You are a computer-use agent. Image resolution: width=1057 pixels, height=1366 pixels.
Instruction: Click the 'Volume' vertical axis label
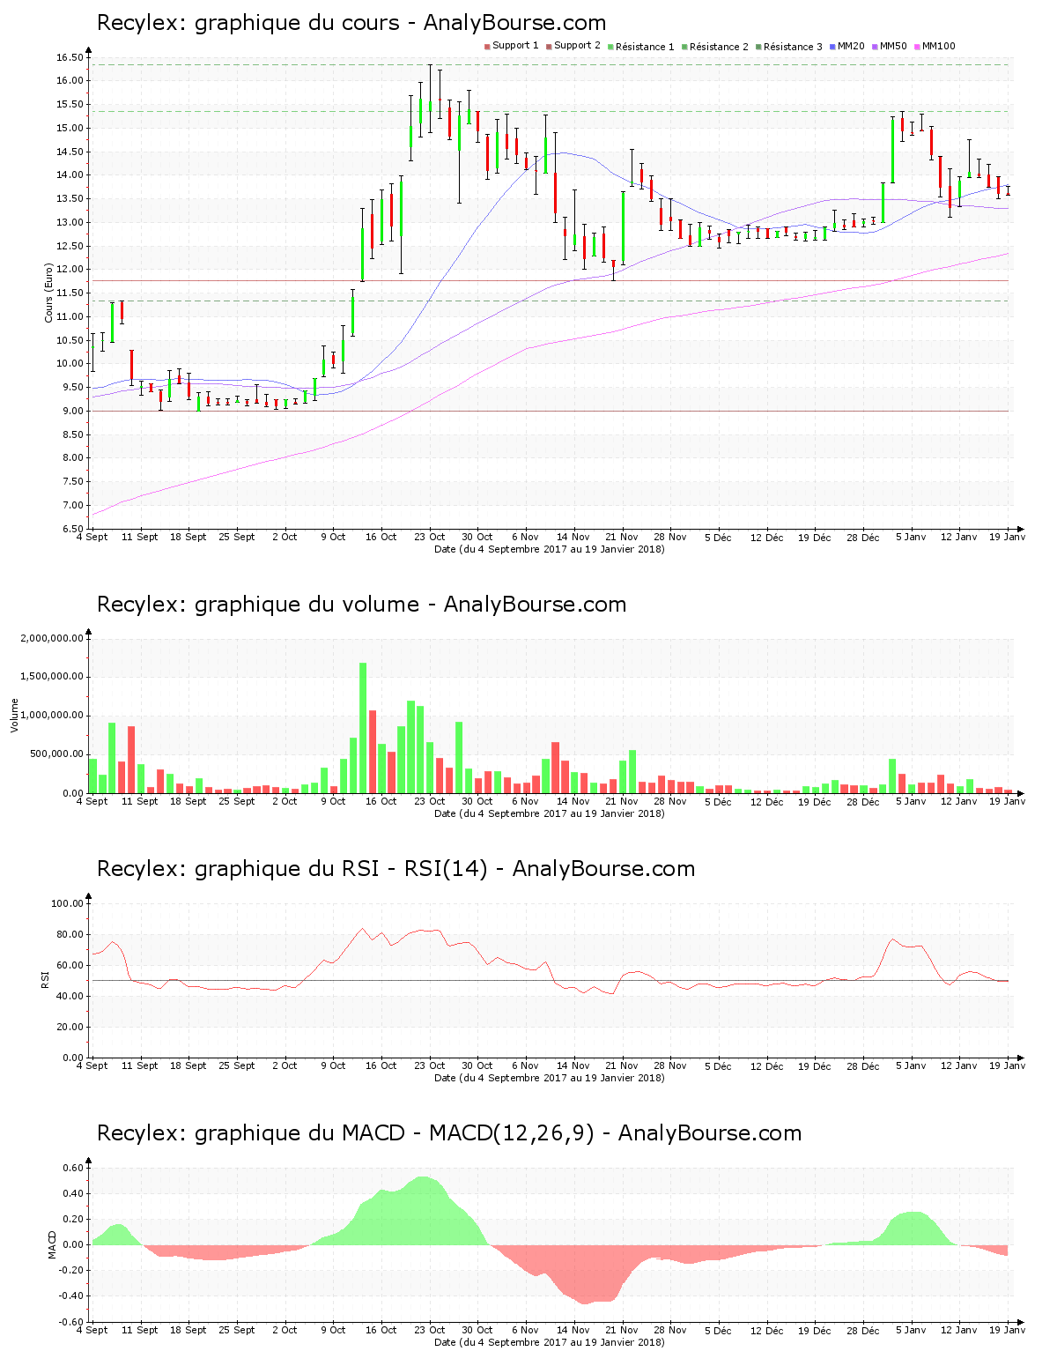[x=14, y=716]
